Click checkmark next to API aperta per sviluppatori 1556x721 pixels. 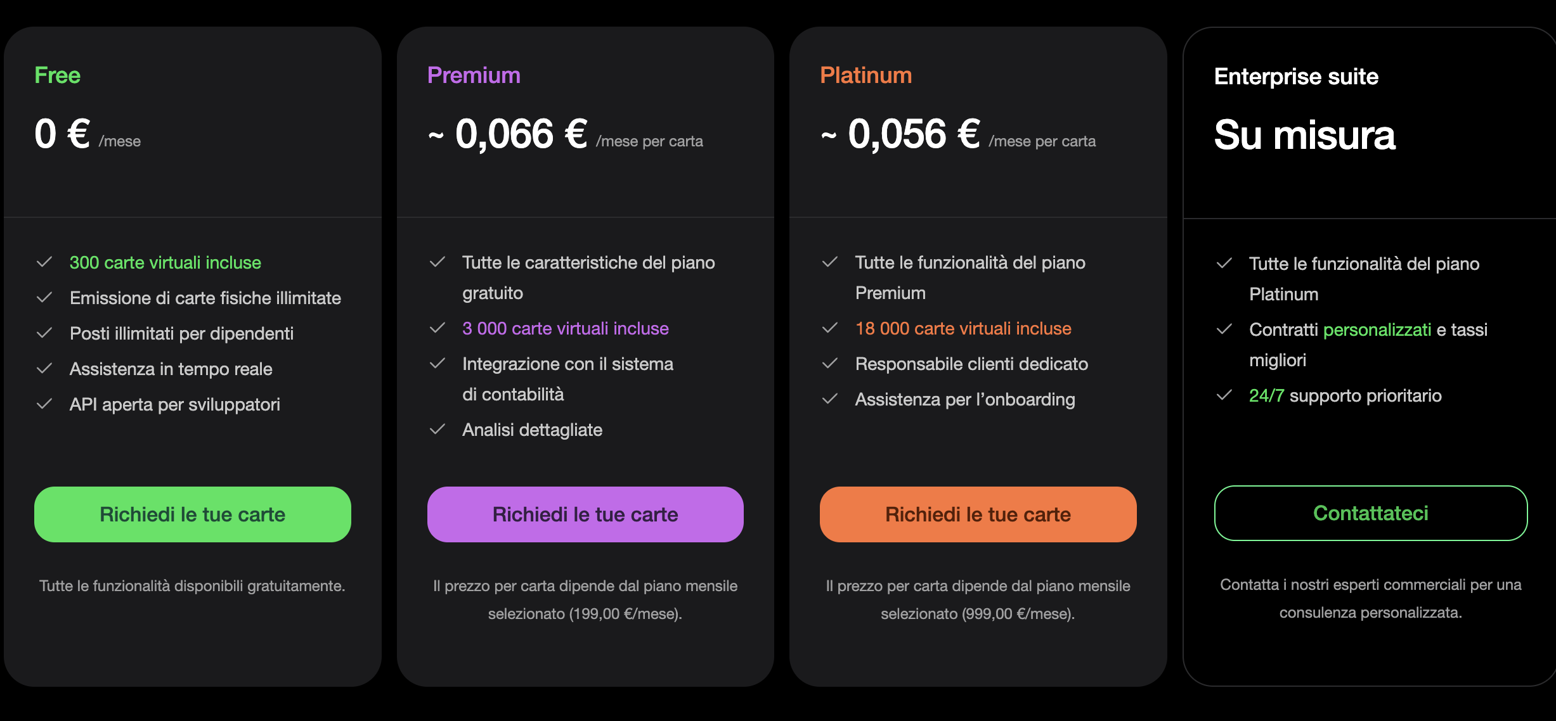(44, 404)
